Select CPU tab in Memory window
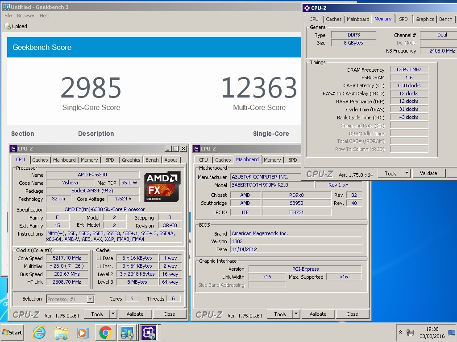The width and height of the screenshot is (457, 342). coord(314,19)
